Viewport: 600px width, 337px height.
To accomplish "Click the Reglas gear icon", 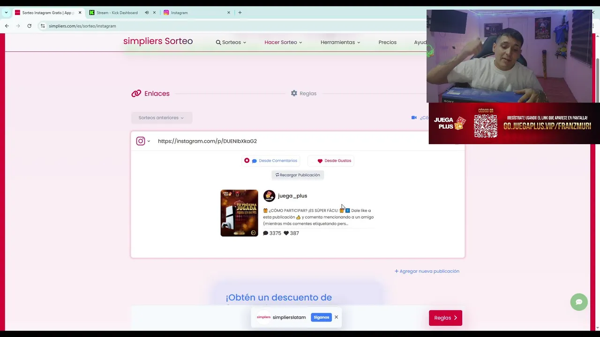I will click(294, 93).
